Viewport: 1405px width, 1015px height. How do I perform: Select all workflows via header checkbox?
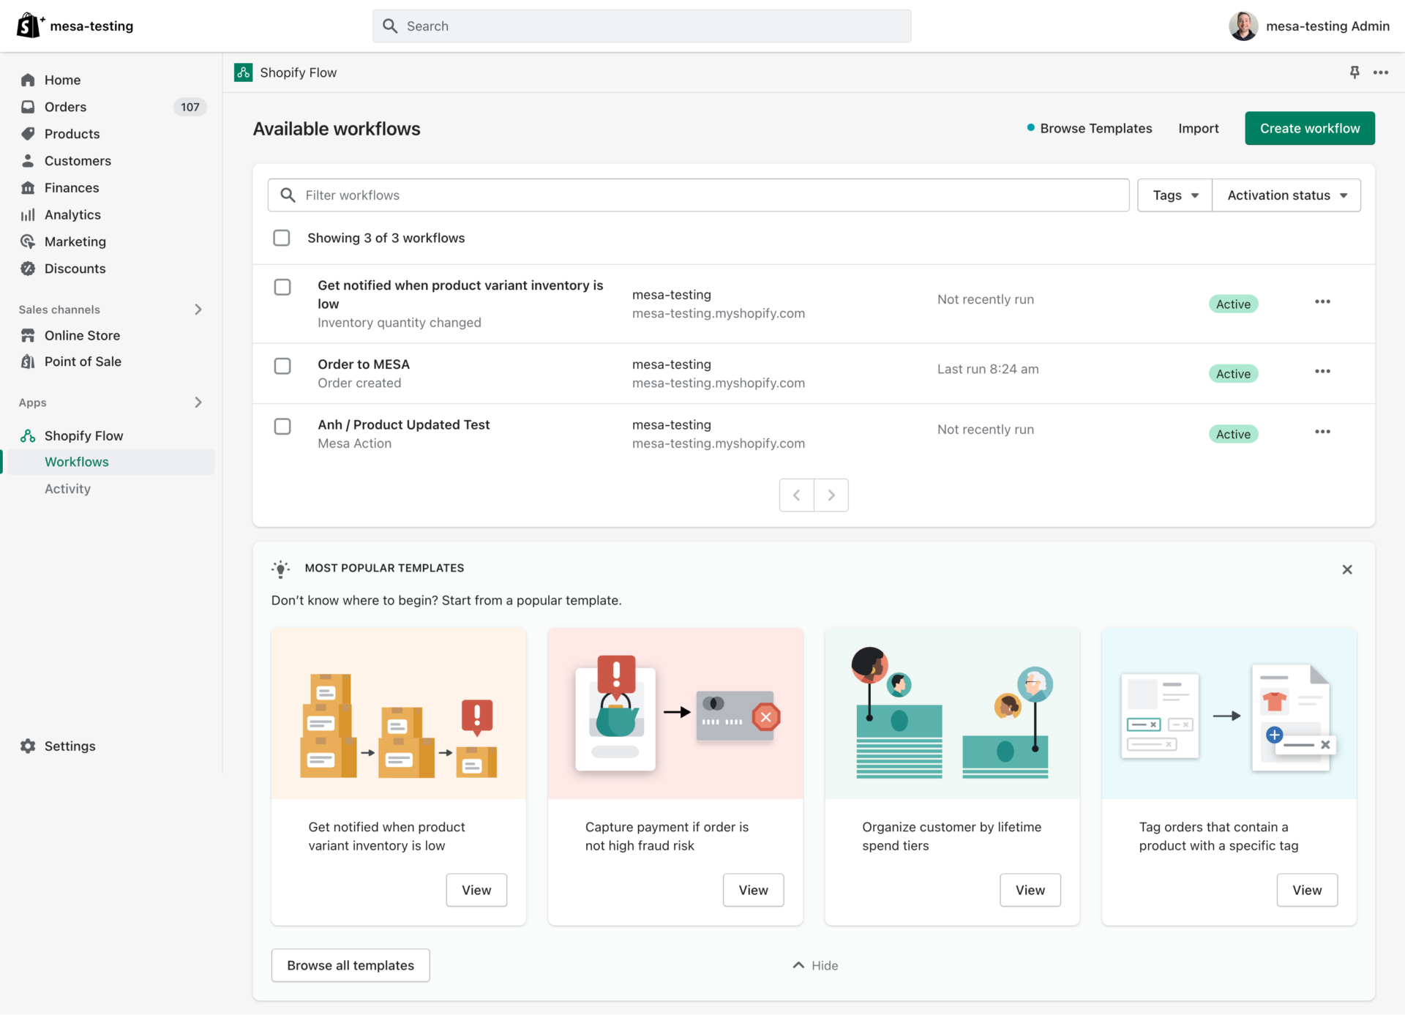282,237
